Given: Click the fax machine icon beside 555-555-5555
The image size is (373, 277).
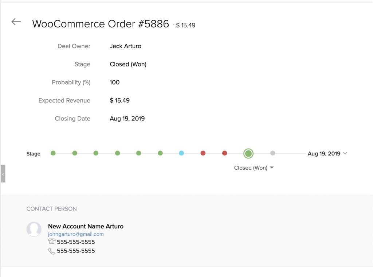Looking at the screenshot, I should (52, 242).
